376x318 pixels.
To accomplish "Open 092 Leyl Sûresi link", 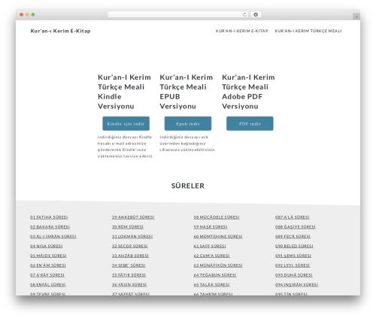I will tap(293, 265).
